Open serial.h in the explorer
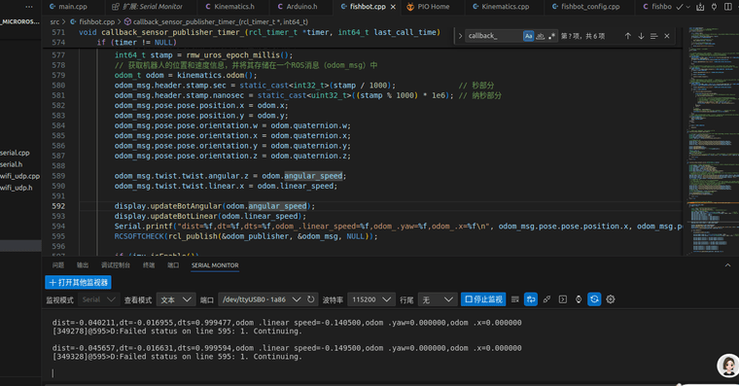Viewport: 739px width, 386px height. 12,164
